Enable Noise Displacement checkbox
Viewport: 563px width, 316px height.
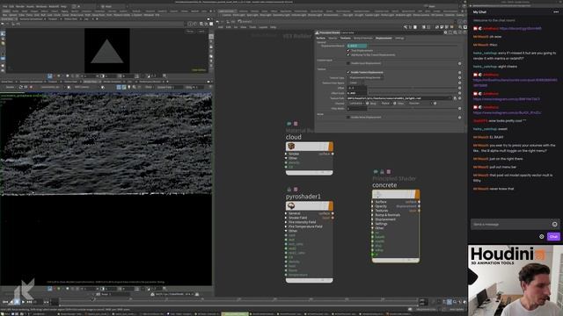(348, 117)
